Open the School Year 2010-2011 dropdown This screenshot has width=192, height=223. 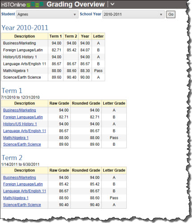tap(134, 14)
